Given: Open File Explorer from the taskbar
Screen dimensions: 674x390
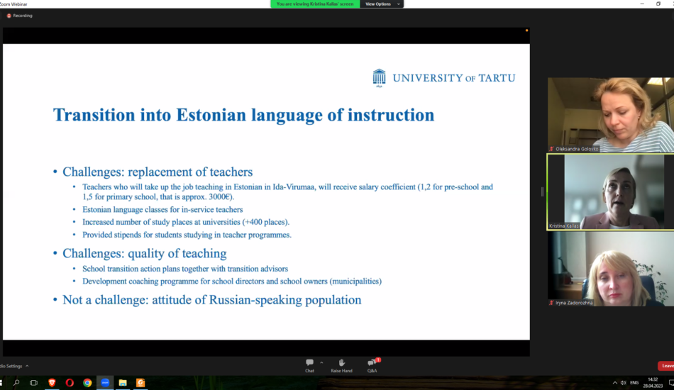Looking at the screenshot, I should 123,383.
